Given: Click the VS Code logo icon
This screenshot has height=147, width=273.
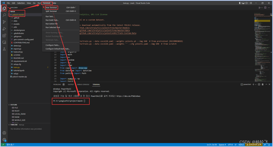Looking at the screenshot, I should click(3, 3).
